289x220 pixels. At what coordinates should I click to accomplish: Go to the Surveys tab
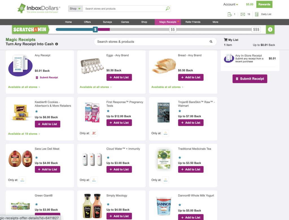pos(107,22)
